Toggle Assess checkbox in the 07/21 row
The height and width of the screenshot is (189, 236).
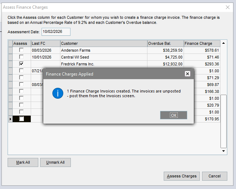pyautogui.click(x=21, y=71)
